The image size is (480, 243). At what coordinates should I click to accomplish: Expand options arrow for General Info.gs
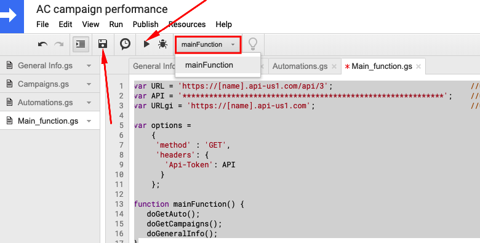89,66
